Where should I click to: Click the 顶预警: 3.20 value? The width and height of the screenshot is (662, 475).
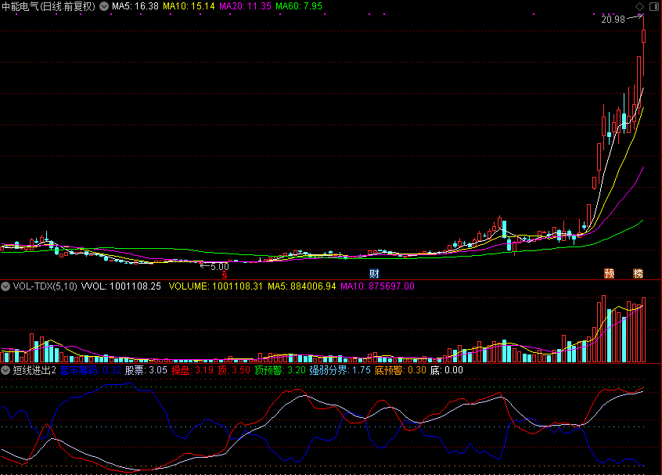[280, 370]
